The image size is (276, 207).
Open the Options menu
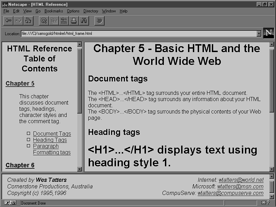click(73, 11)
